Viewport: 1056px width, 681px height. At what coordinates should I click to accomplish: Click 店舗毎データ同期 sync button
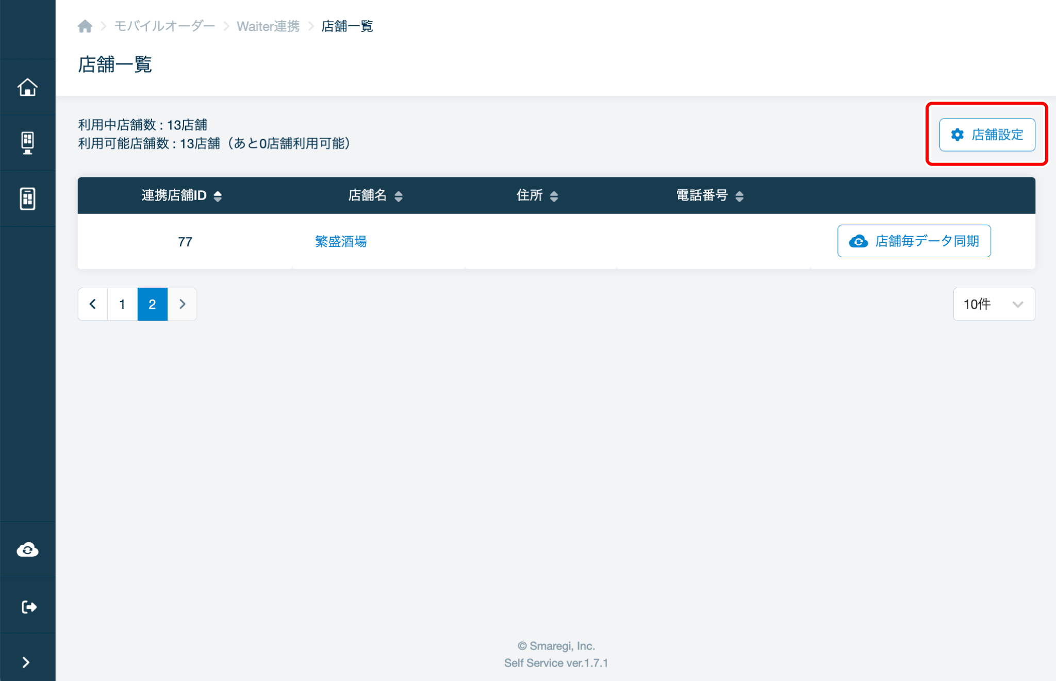tap(914, 241)
